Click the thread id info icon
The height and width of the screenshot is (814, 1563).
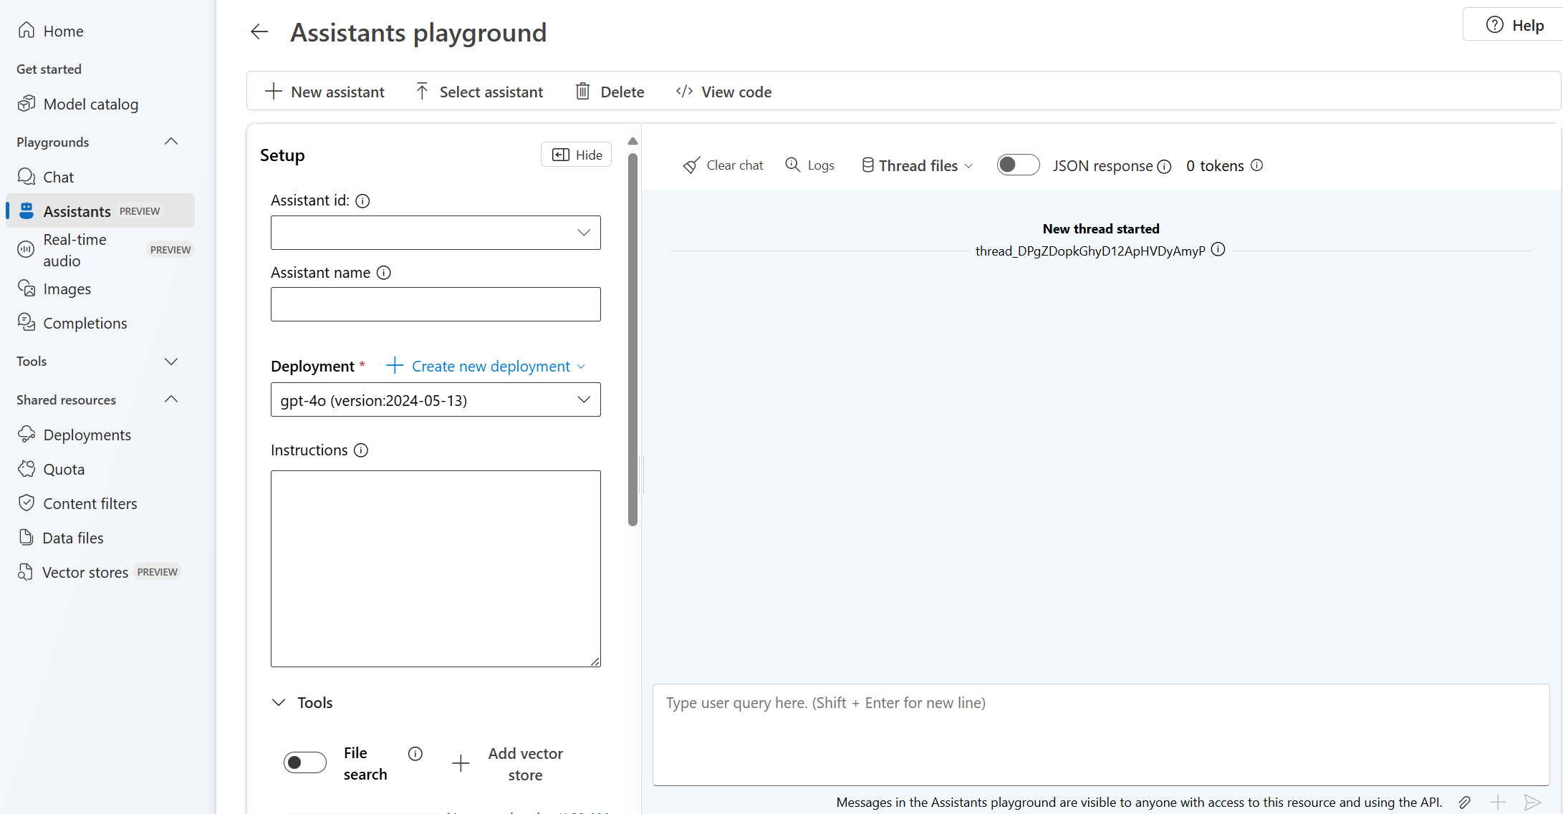point(1218,250)
